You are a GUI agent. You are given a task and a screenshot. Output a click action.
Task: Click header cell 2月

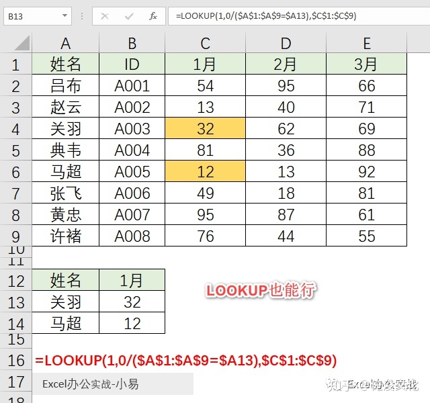click(x=286, y=64)
